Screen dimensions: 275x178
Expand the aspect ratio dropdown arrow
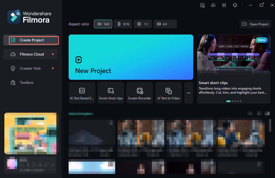pyautogui.click(x=173, y=24)
